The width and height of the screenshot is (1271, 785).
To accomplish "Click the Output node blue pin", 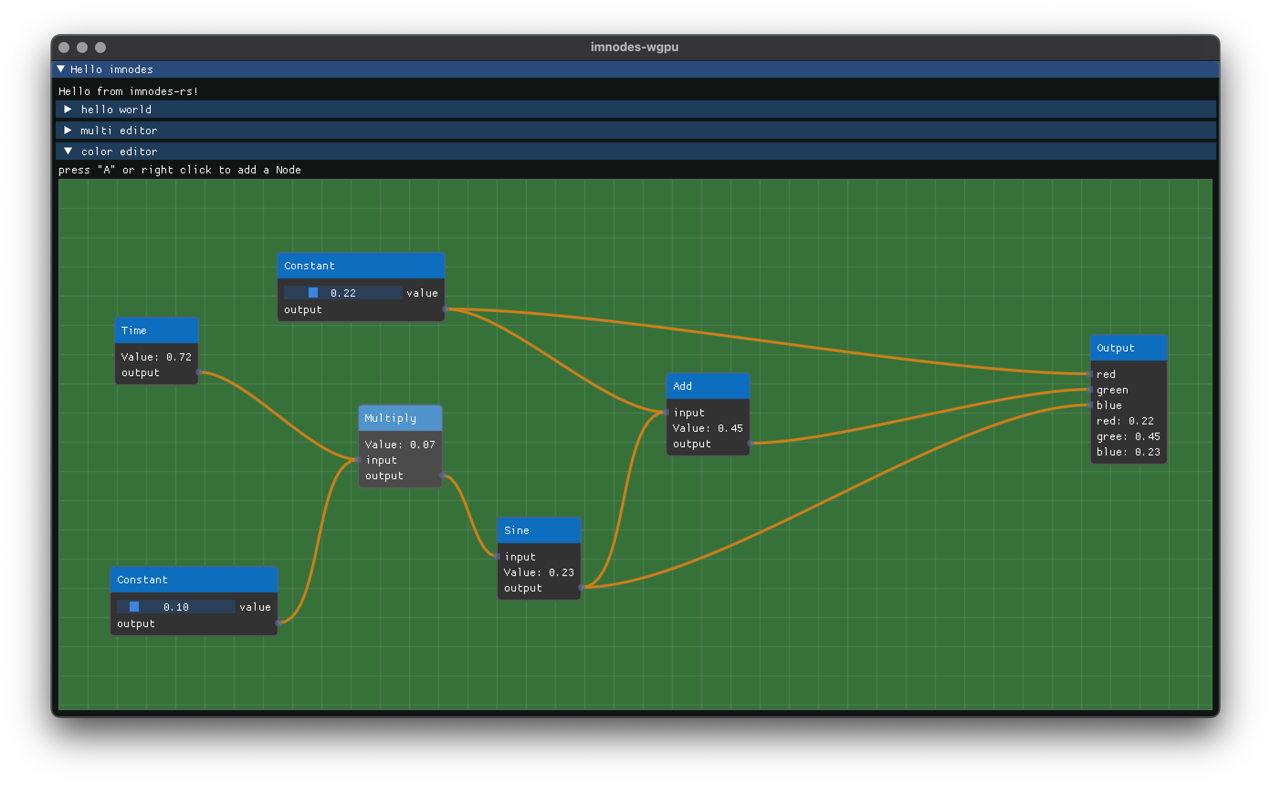I will (x=1090, y=405).
